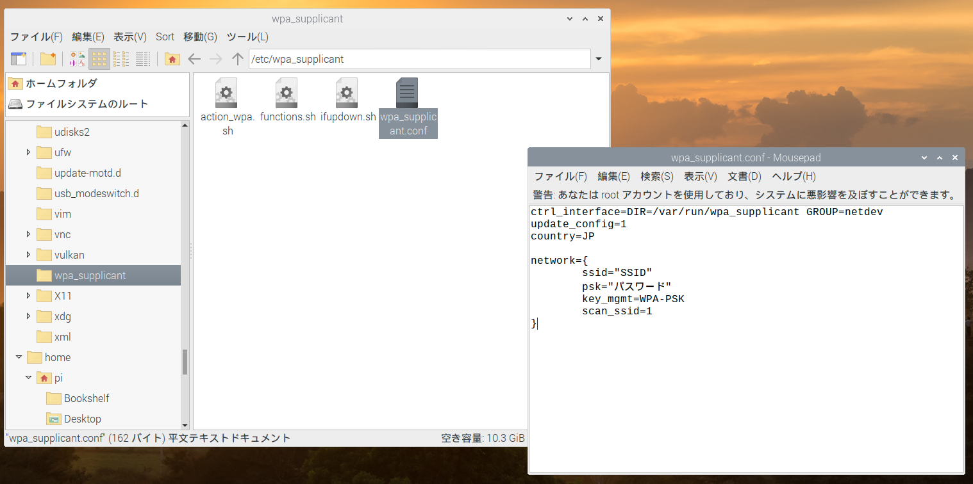Expand the X11 folder node

click(28, 296)
